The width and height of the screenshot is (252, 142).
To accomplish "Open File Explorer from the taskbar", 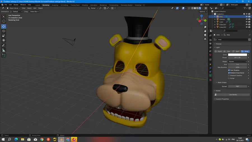I will (x=22, y=139).
